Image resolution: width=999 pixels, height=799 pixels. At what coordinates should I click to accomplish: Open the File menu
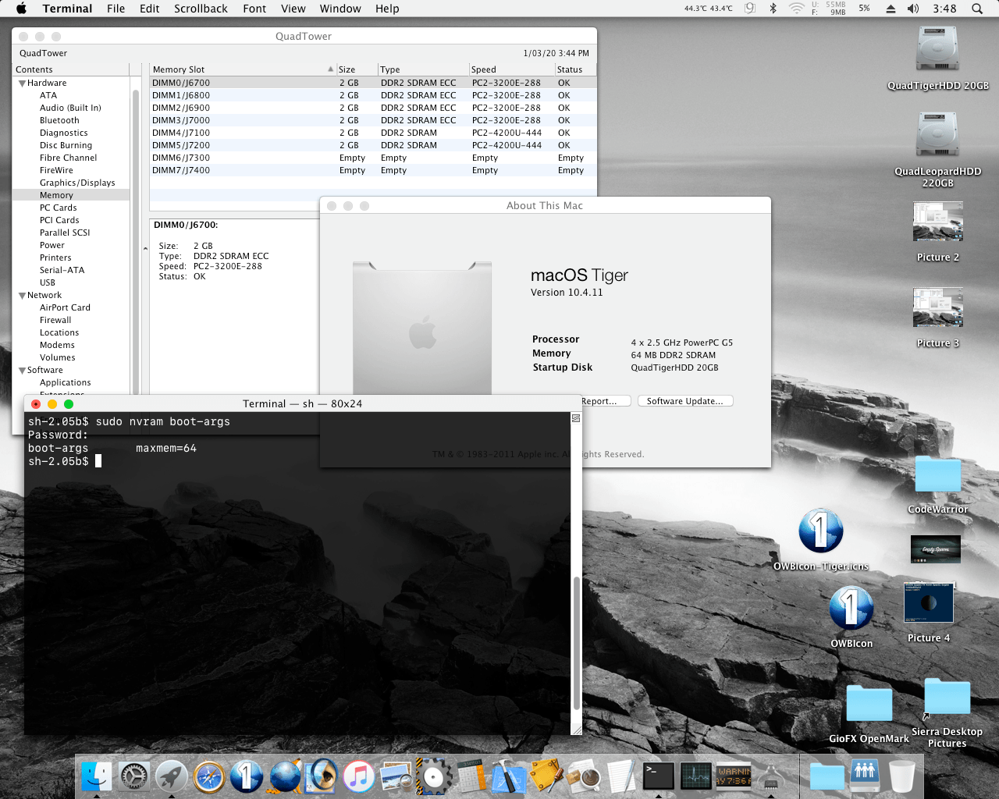116,9
